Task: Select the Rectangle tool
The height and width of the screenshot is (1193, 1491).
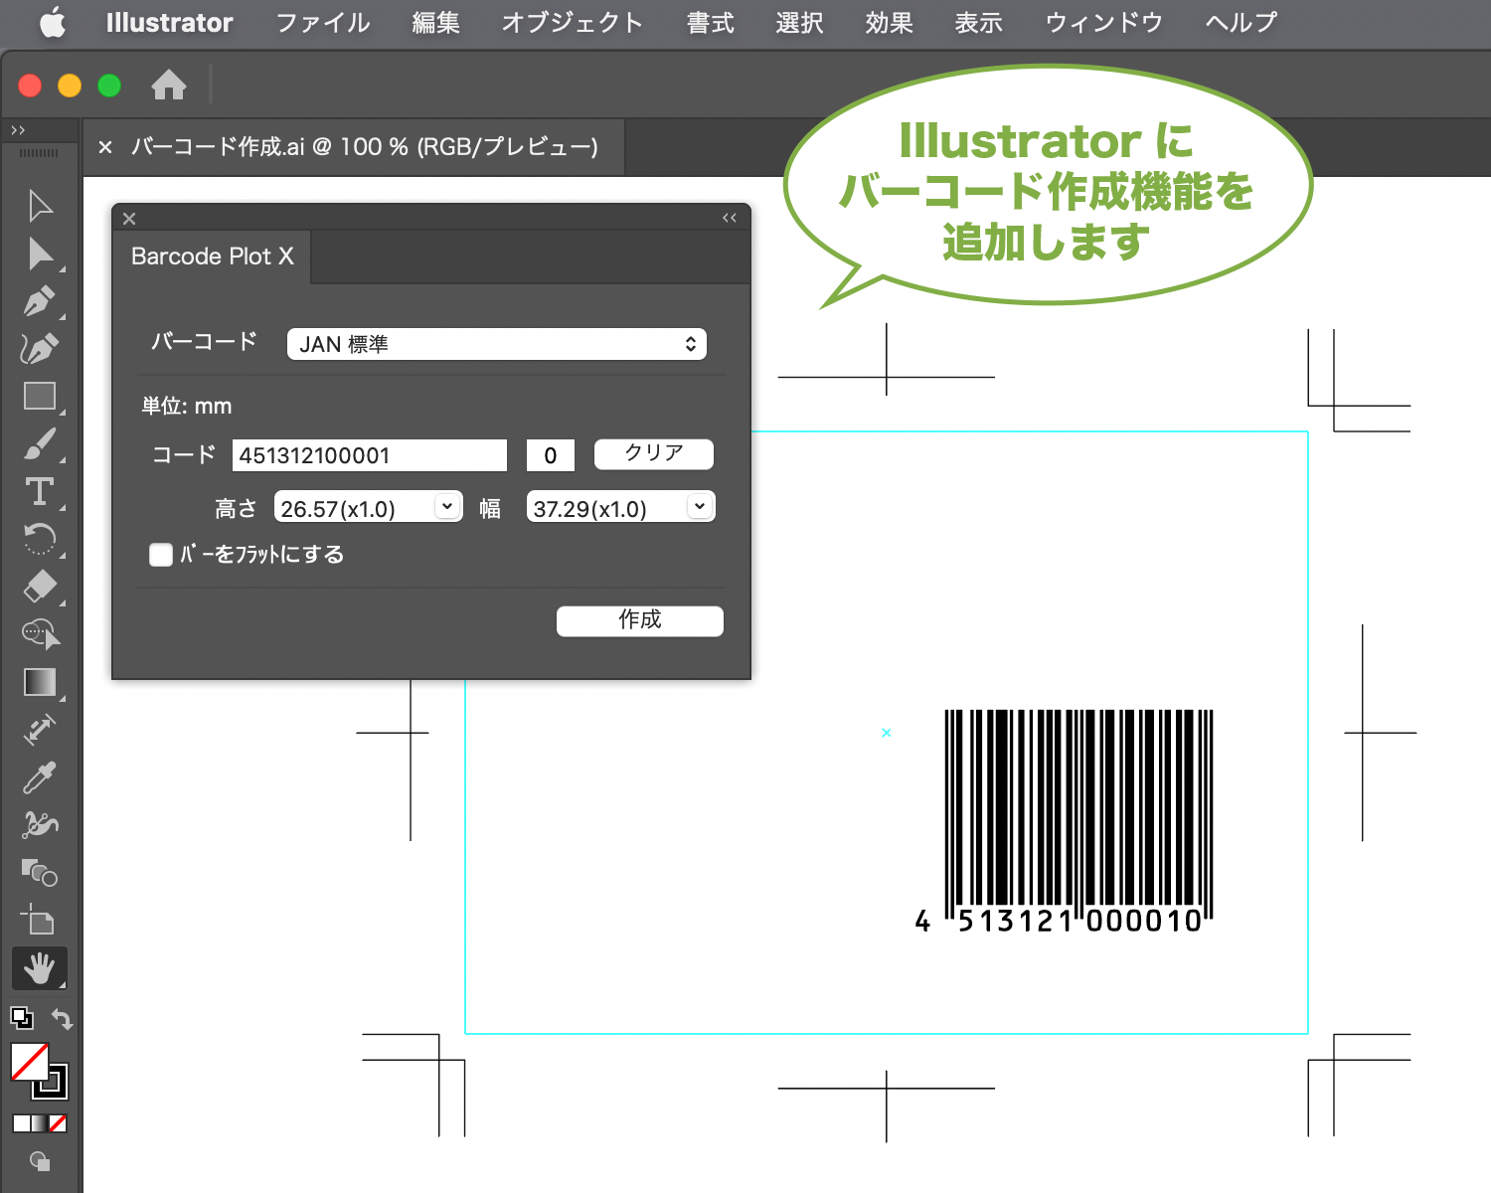Action: coord(40,397)
